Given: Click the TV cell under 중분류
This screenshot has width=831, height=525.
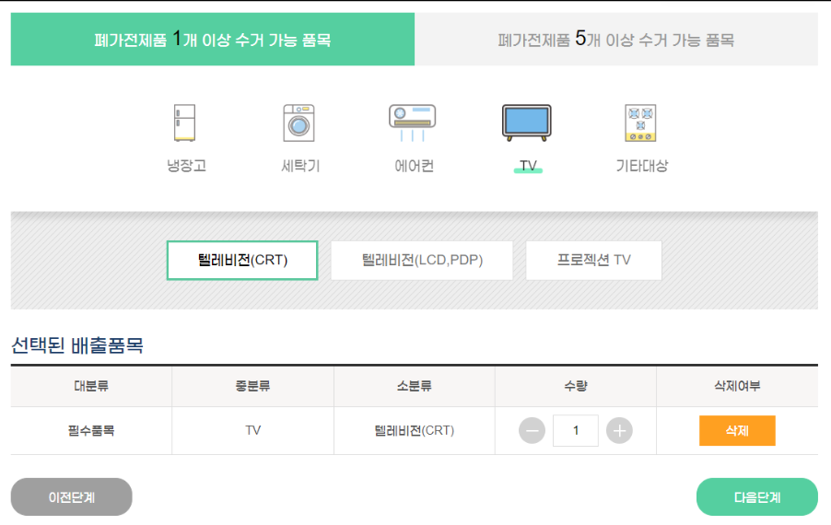Looking at the screenshot, I should (252, 431).
